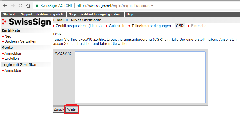Click the browser address bar URL
Image resolution: width=240 pixels, height=115 pixels.
pos(115,6)
